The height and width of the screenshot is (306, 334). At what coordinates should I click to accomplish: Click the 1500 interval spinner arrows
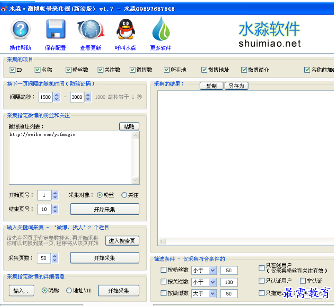click(56, 97)
